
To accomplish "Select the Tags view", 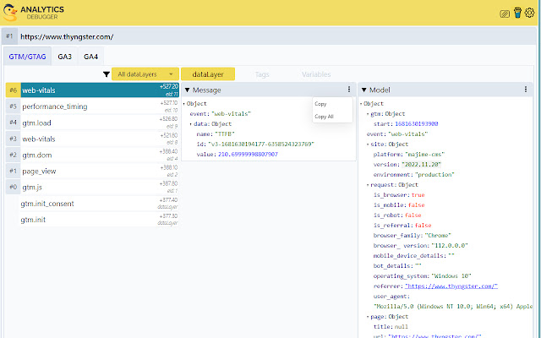I will [262, 74].
